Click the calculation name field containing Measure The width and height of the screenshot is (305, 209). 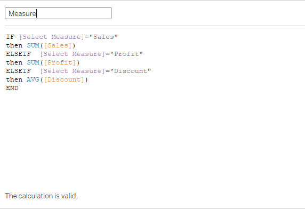(58, 13)
